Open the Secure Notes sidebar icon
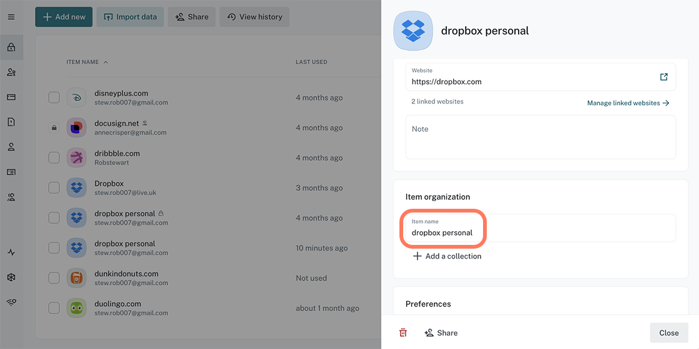This screenshot has height=349, width=699. coord(11,122)
